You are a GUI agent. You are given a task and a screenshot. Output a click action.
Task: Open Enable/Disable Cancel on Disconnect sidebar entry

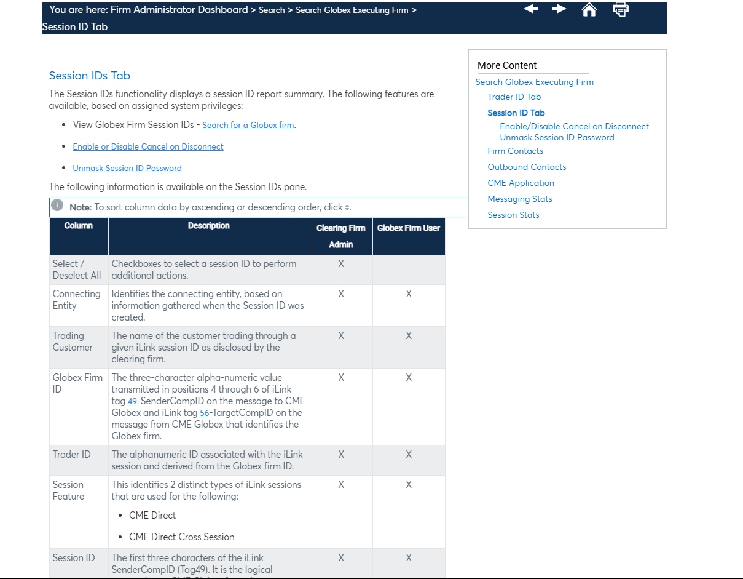[x=575, y=126]
